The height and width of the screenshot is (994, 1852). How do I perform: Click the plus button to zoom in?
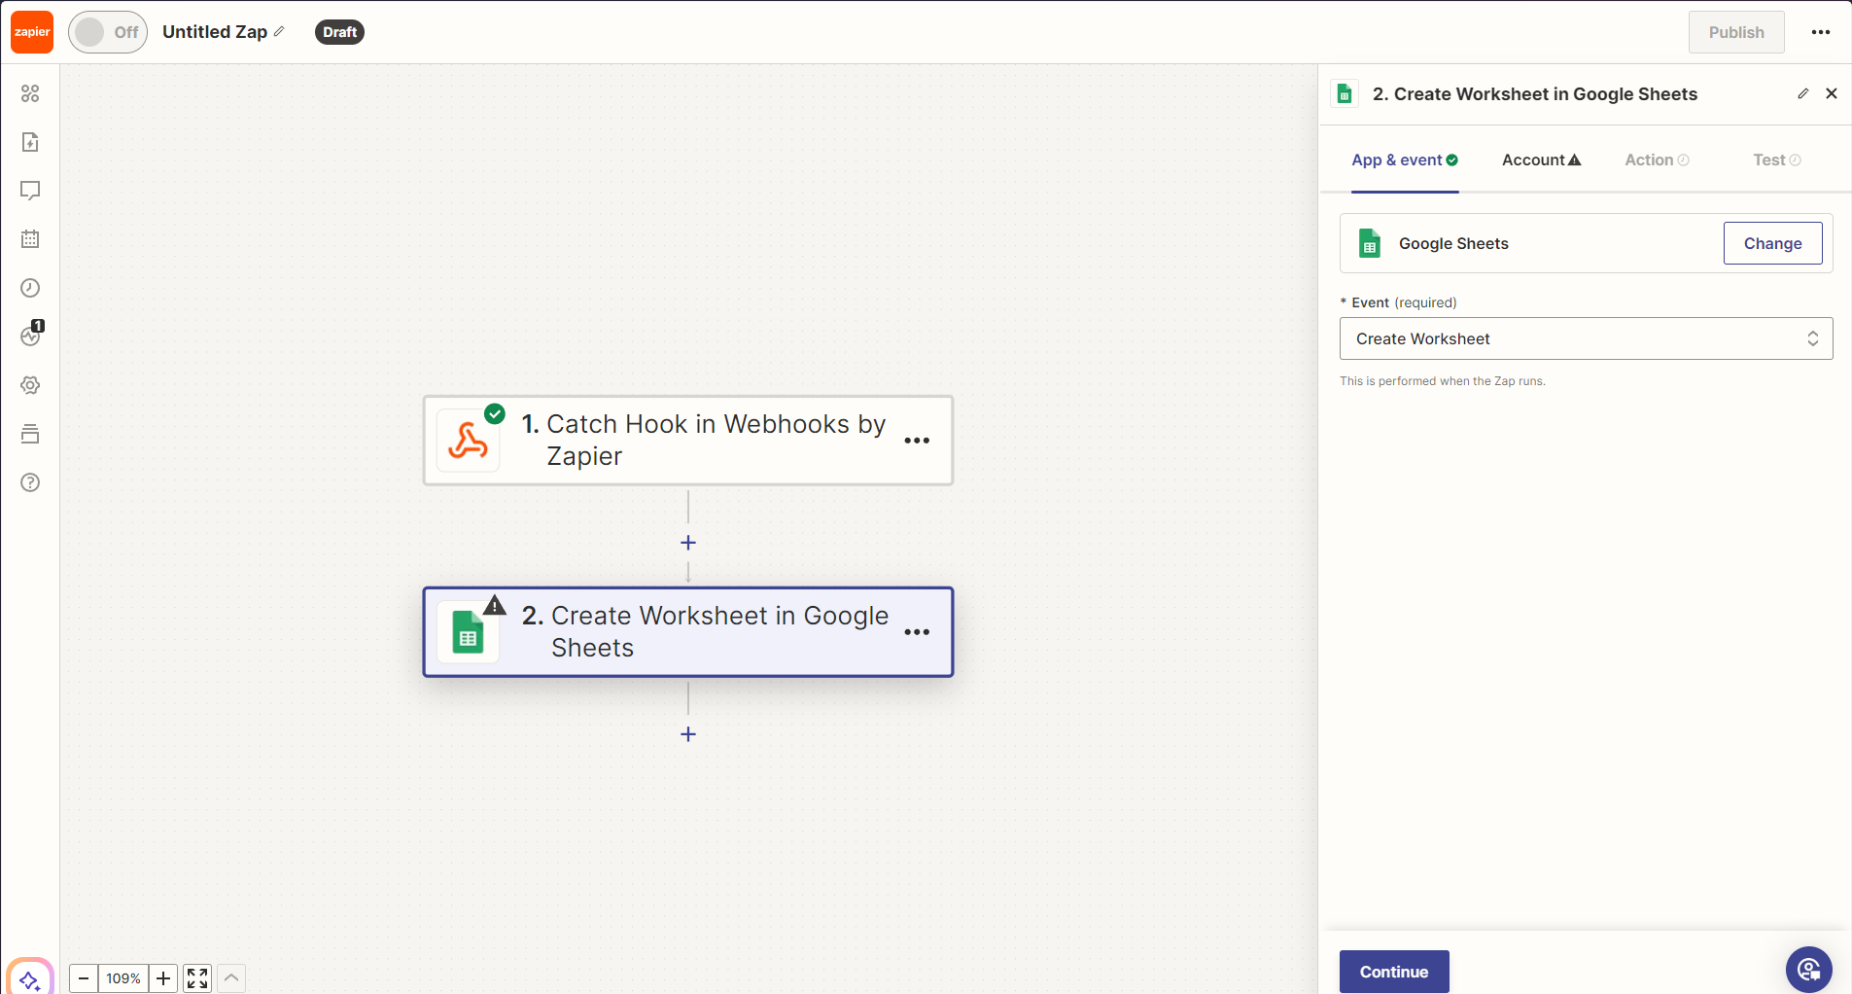click(x=162, y=978)
